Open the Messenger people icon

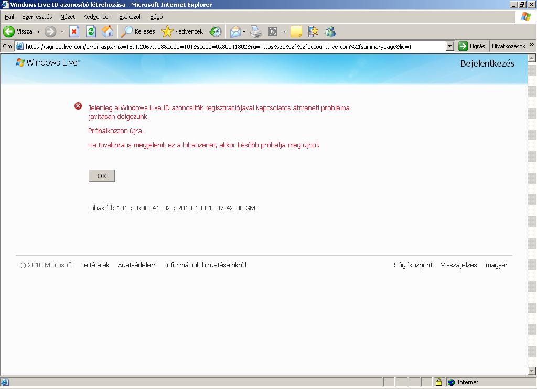click(x=330, y=31)
